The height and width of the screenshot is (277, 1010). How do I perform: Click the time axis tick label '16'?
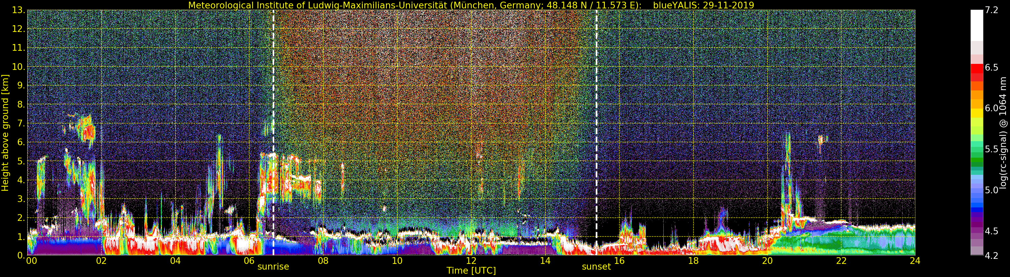[x=619, y=261]
